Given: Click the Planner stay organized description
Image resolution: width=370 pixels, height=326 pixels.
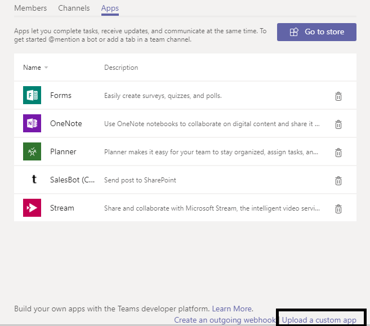Looking at the screenshot, I should pos(211,152).
